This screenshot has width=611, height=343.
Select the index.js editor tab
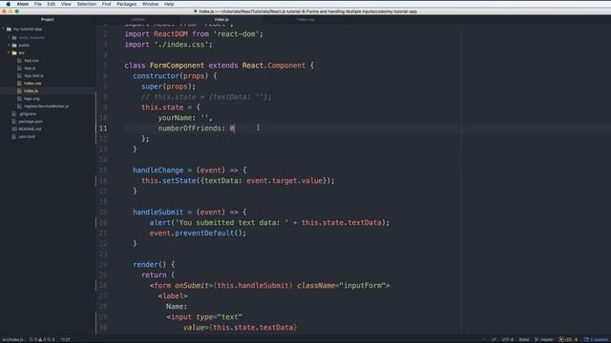(221, 19)
